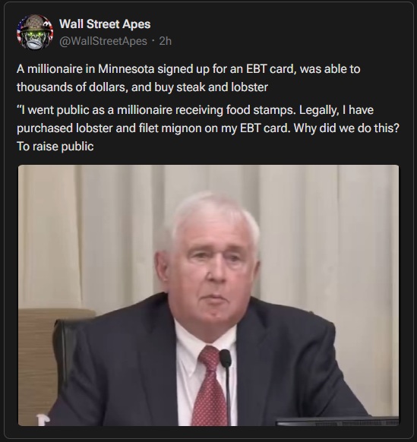Click the man's red patterned tie in video
The height and width of the screenshot is (442, 417).
pos(210,387)
